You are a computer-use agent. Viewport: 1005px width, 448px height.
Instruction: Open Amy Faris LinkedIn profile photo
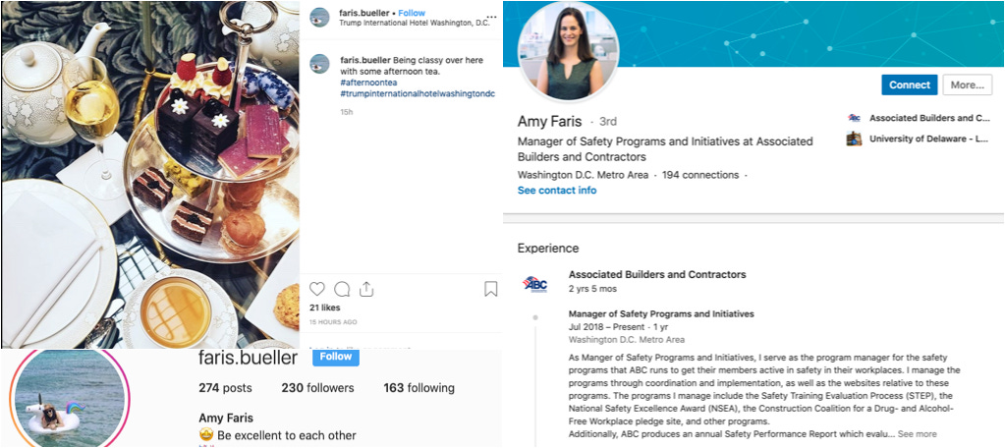(568, 51)
